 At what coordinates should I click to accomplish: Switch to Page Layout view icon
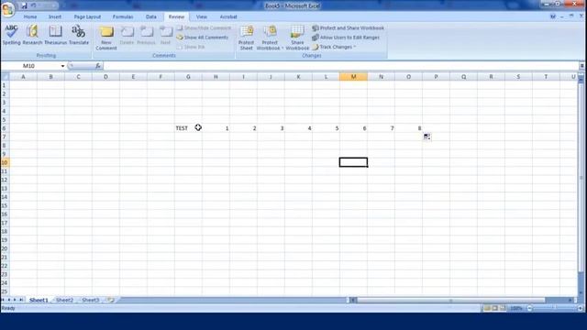[494, 308]
